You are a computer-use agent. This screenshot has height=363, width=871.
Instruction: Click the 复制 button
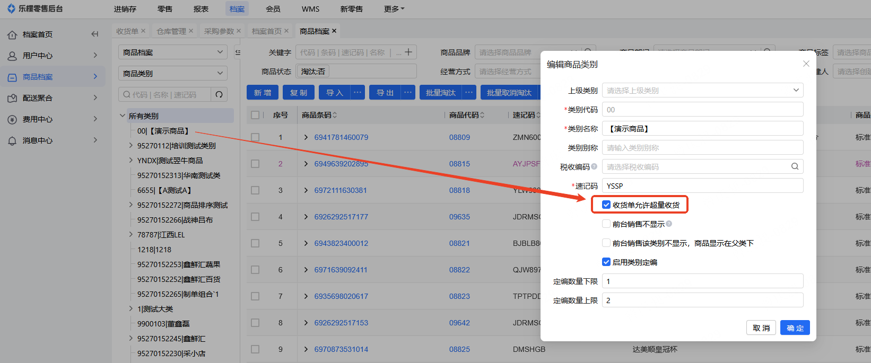pos(299,92)
